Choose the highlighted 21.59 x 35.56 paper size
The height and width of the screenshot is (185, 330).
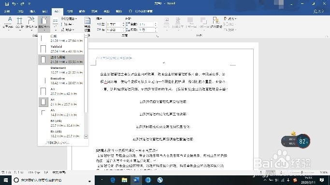[x=61, y=60]
